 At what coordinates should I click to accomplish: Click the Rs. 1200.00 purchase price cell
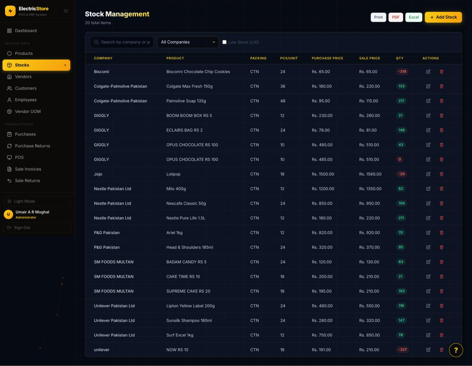[323, 189]
